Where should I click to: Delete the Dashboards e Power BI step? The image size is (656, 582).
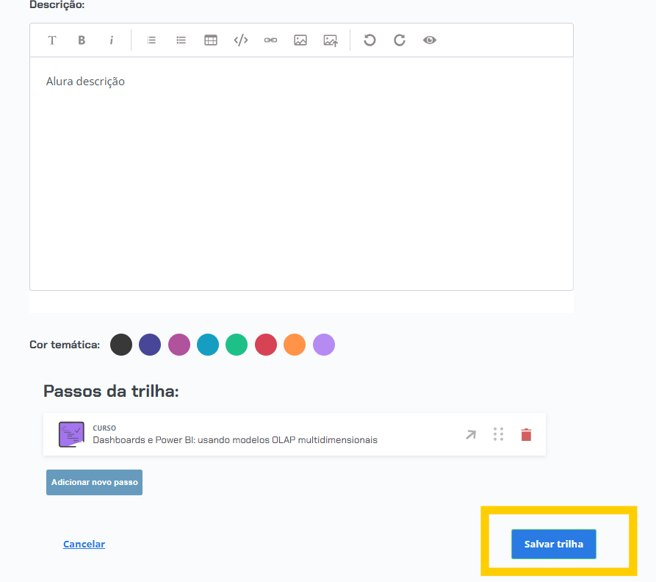526,434
